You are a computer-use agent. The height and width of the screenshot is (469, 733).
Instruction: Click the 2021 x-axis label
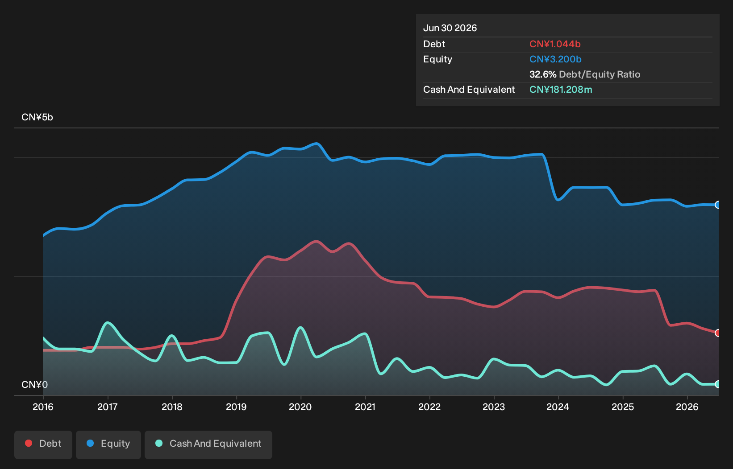[x=365, y=407]
